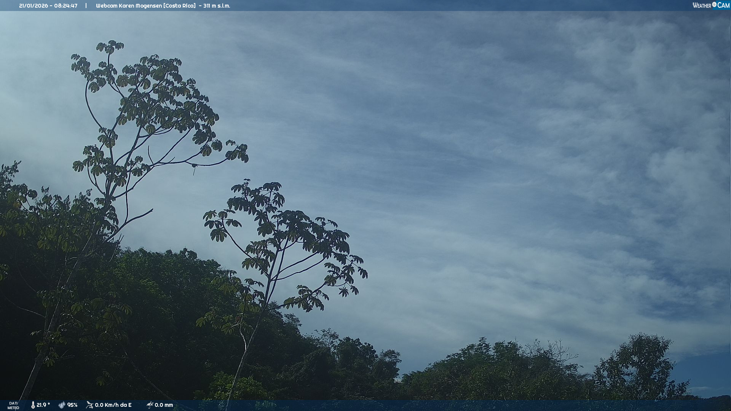Screen dimensions: 731x411
Task: Click the 0.0 Km/h da E wind reading
Action: point(113,405)
